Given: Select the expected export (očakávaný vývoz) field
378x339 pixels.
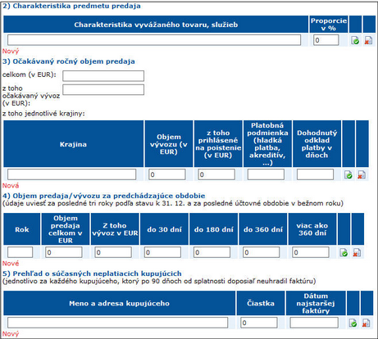Looking at the screenshot, I should pos(103,89).
